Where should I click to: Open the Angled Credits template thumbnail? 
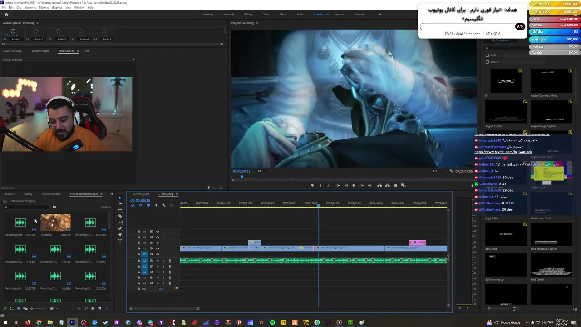506,111
